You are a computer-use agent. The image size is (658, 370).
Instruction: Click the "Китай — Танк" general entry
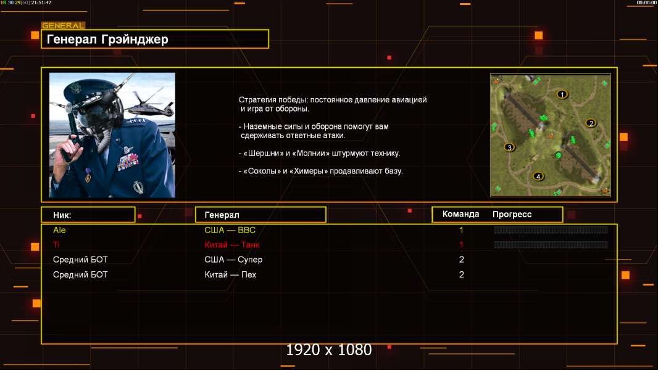point(232,245)
